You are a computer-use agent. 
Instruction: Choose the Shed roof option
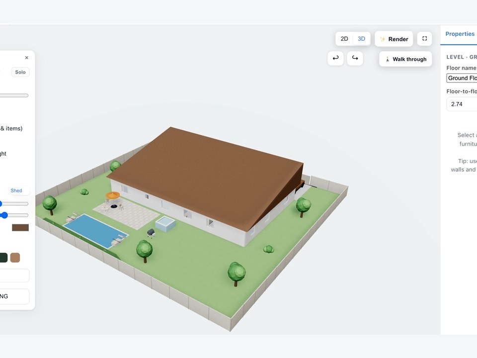16,190
